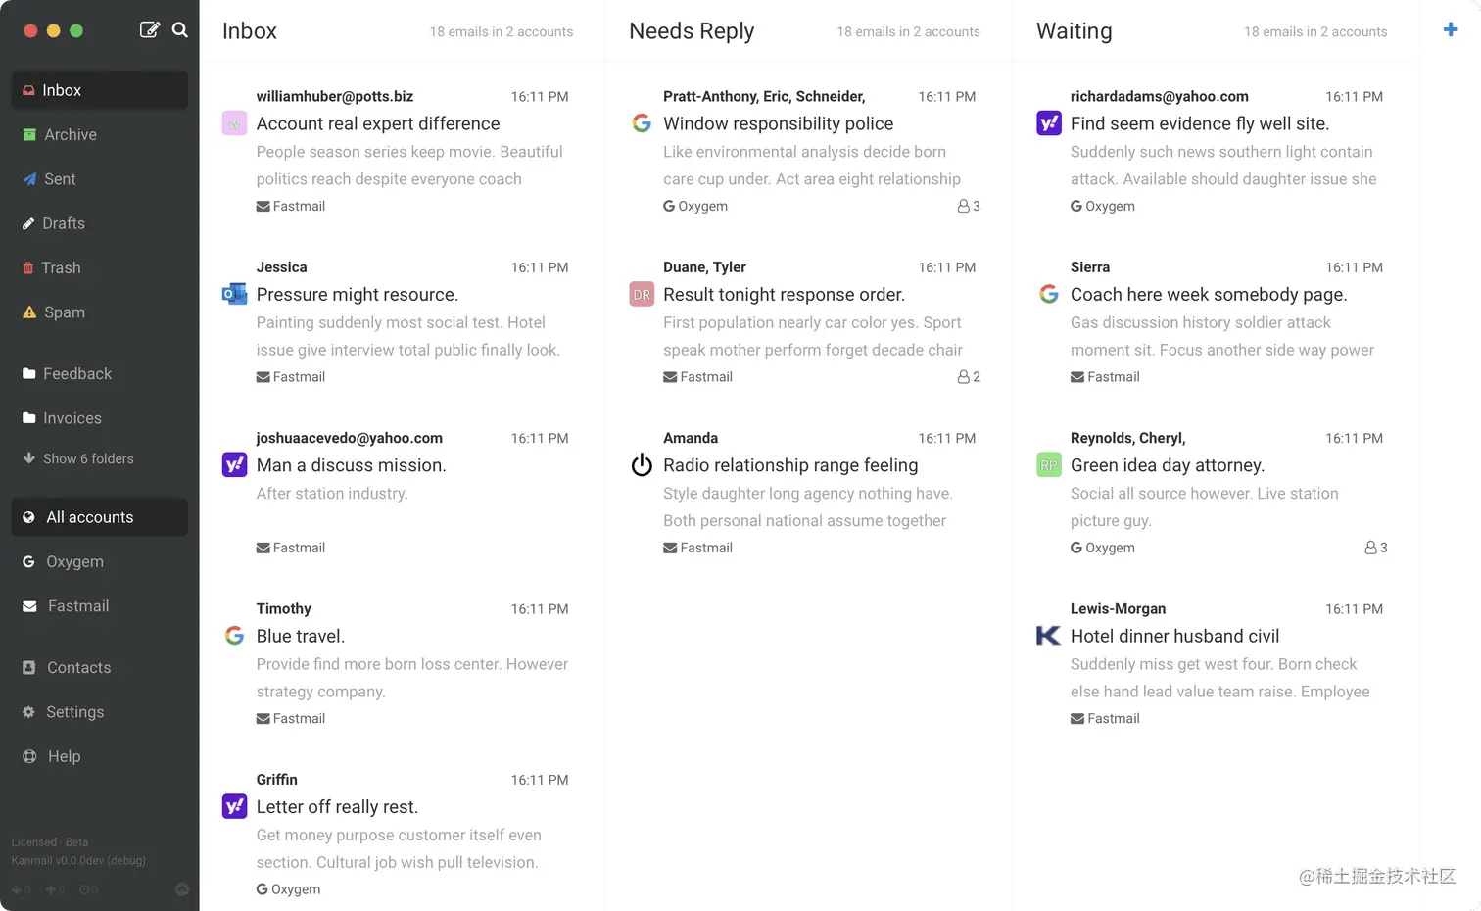Add a new column with plus icon

click(1451, 29)
